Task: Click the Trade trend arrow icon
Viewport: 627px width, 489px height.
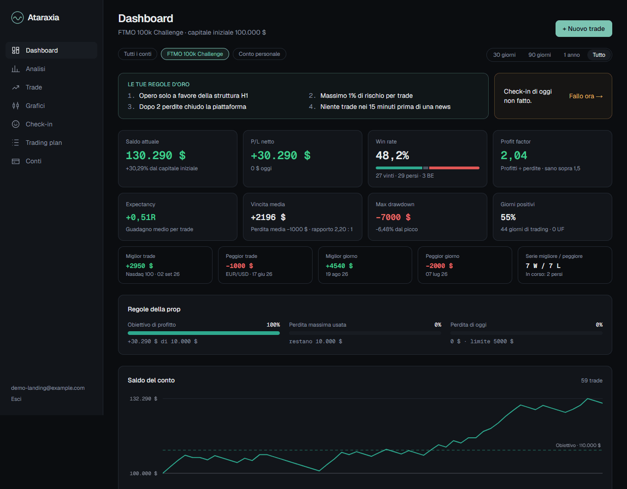Action: point(16,87)
